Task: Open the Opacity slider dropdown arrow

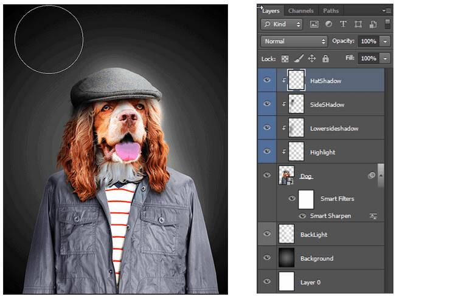Action: (x=385, y=41)
